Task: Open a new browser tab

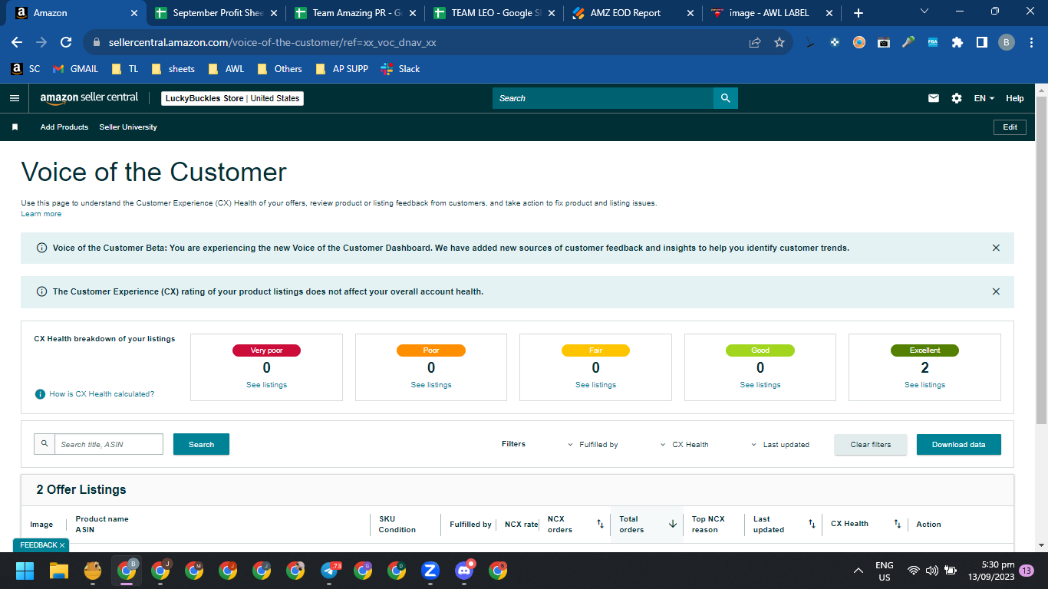Action: pos(859,13)
